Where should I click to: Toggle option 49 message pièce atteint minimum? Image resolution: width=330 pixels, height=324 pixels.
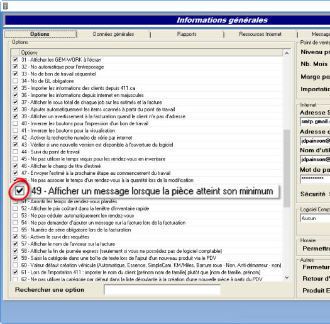coord(19,191)
